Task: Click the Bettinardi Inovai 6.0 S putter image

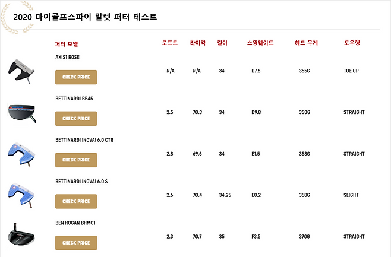Action: [22, 195]
